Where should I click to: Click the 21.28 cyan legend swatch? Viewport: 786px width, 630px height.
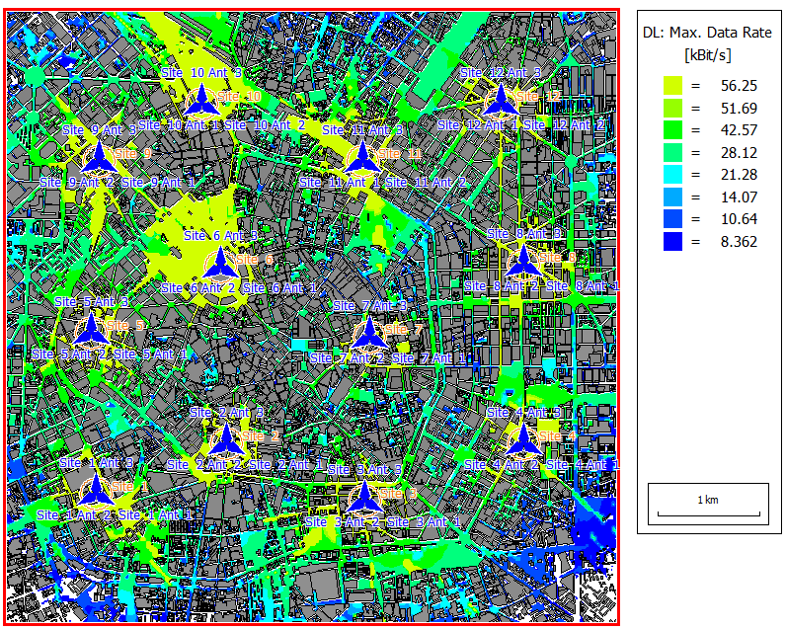672,175
